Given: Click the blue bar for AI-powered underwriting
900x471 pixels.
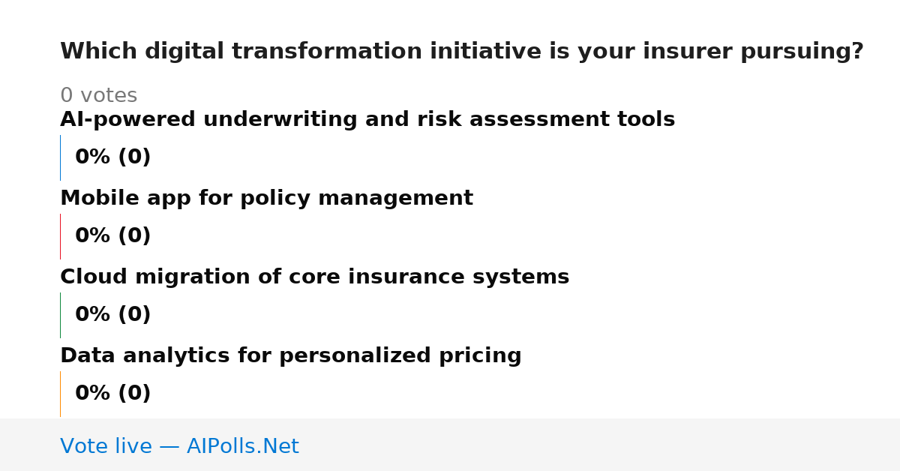Looking at the screenshot, I should [60, 157].
